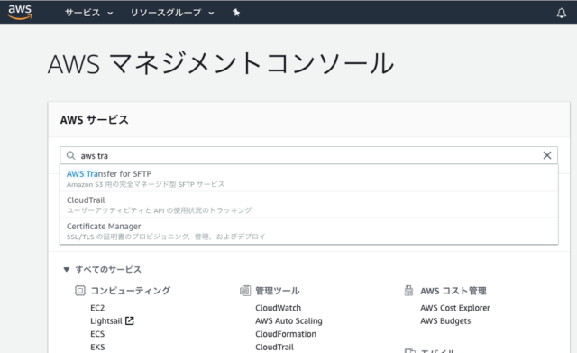Viewport: 577px width, 353px height.
Task: Click the AWS サービス panel heading
Action: (94, 120)
